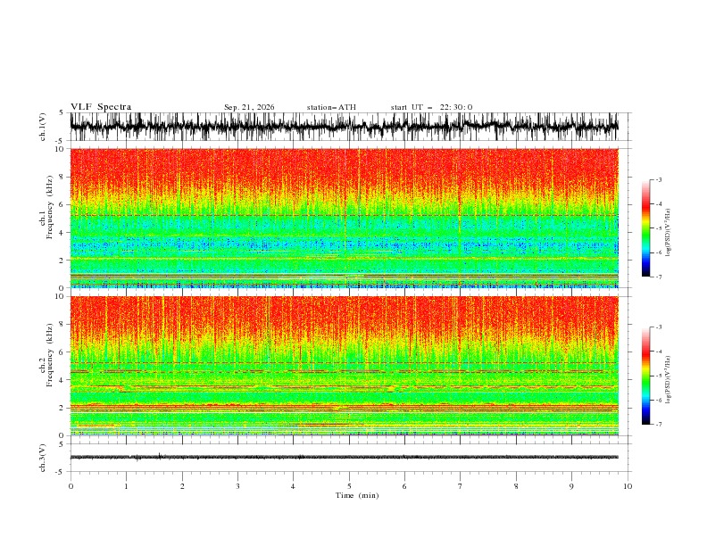This screenshot has height=546, width=707.
Task: Click the start UT 22:30:0 label
Action: coord(431,107)
